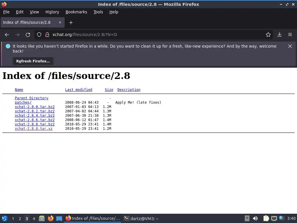Click the update notifier tray icon
The image size is (297, 223).
[x=281, y=218]
